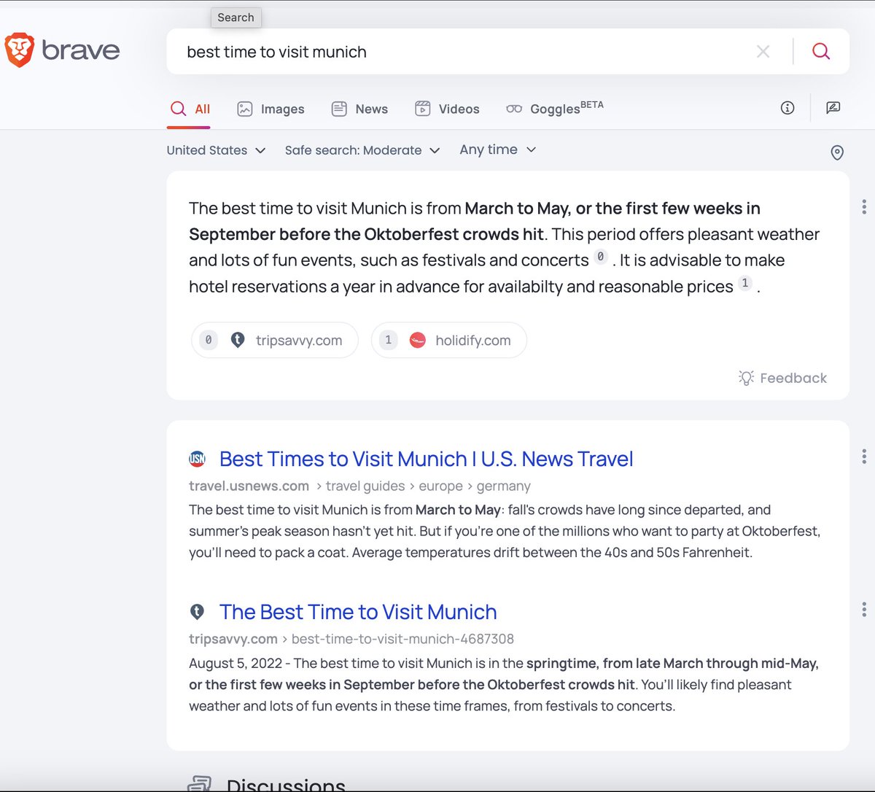Open three-dot menu for U.S. News result
Screen dimensions: 875x792
pyautogui.click(x=864, y=457)
